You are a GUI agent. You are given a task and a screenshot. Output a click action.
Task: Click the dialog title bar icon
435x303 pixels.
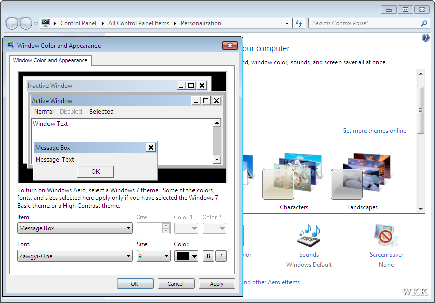11,45
